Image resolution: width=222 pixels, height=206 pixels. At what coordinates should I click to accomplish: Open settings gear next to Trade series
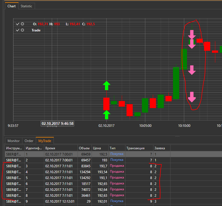click(x=22, y=30)
